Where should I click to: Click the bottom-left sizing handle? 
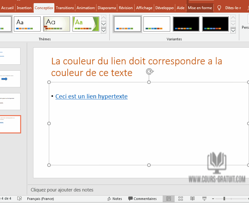49,165
